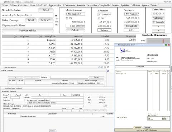Select the D.E.T. amount 61 750,00 €
The image size is (172, 132).
coord(76,63)
